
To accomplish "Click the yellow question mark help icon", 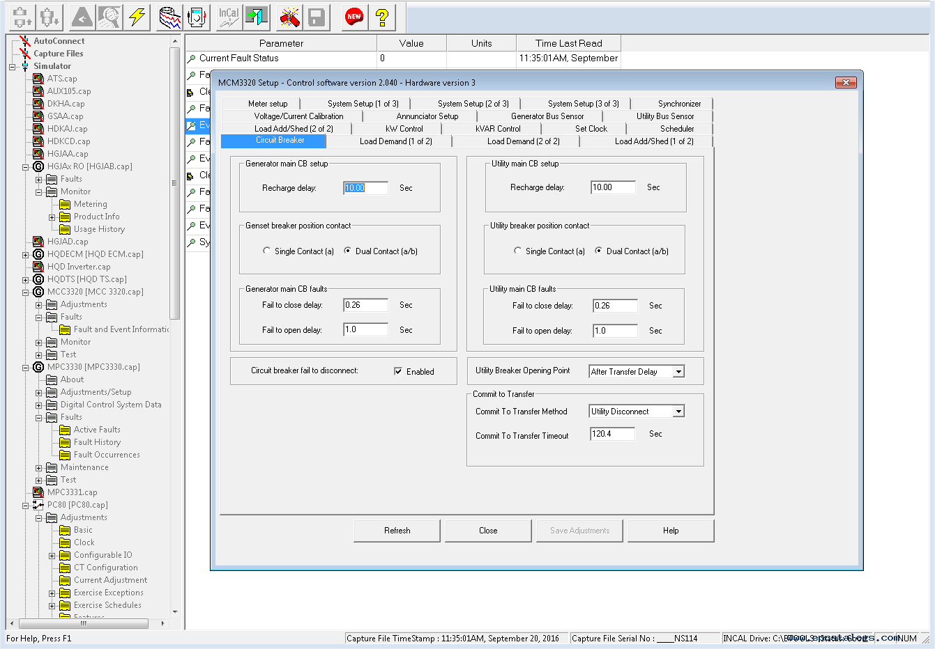I will click(381, 17).
